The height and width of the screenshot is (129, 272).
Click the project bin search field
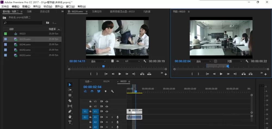[23, 23]
